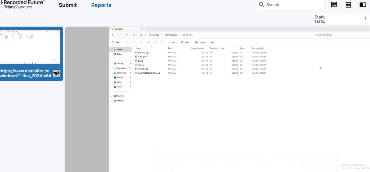
Task: Click the Paste icon in toolbar
Action: tap(141, 42)
